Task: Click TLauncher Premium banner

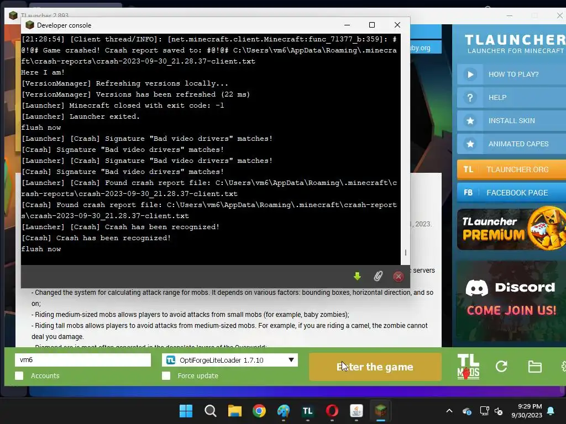Action: click(x=511, y=229)
